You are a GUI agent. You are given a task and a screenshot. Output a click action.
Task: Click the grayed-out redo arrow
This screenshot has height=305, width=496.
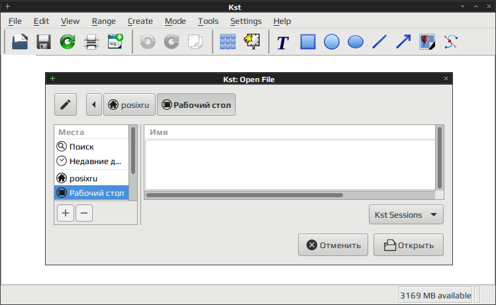click(172, 42)
